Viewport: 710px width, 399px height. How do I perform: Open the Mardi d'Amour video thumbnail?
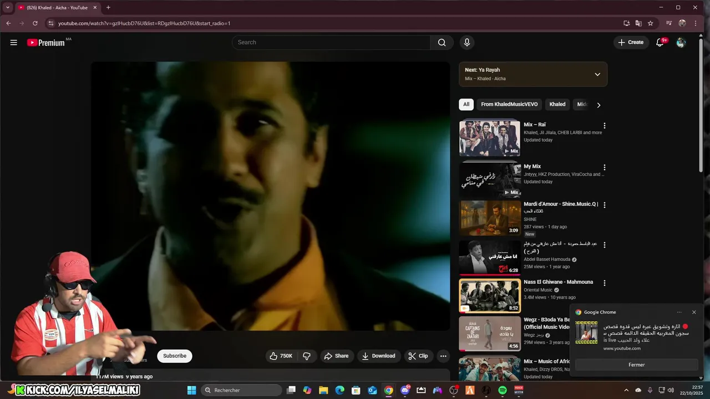[x=489, y=218]
